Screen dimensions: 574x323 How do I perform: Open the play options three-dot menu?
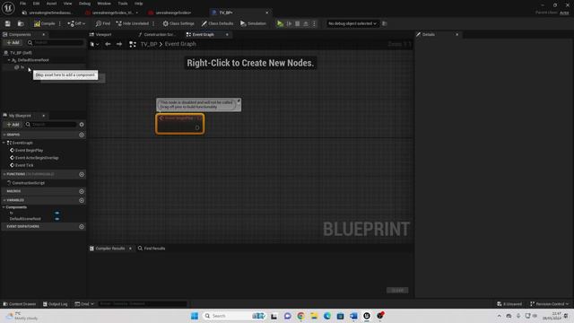tap(314, 23)
